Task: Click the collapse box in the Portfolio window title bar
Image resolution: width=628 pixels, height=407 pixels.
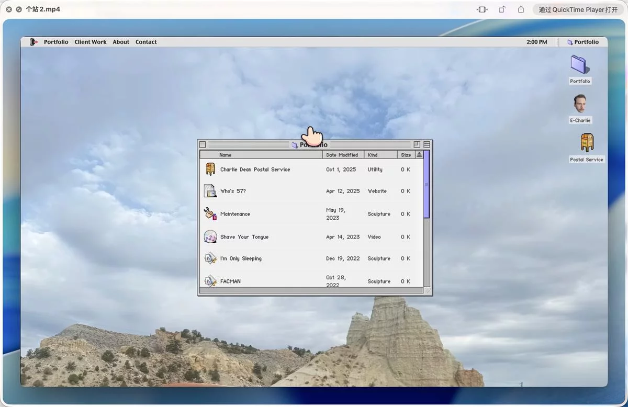Action: (427, 144)
